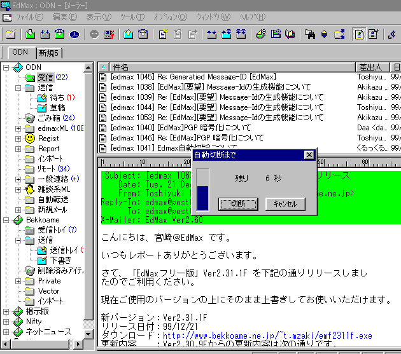
Task: Click the mailer window icon beside the File menu
Action: (7, 18)
